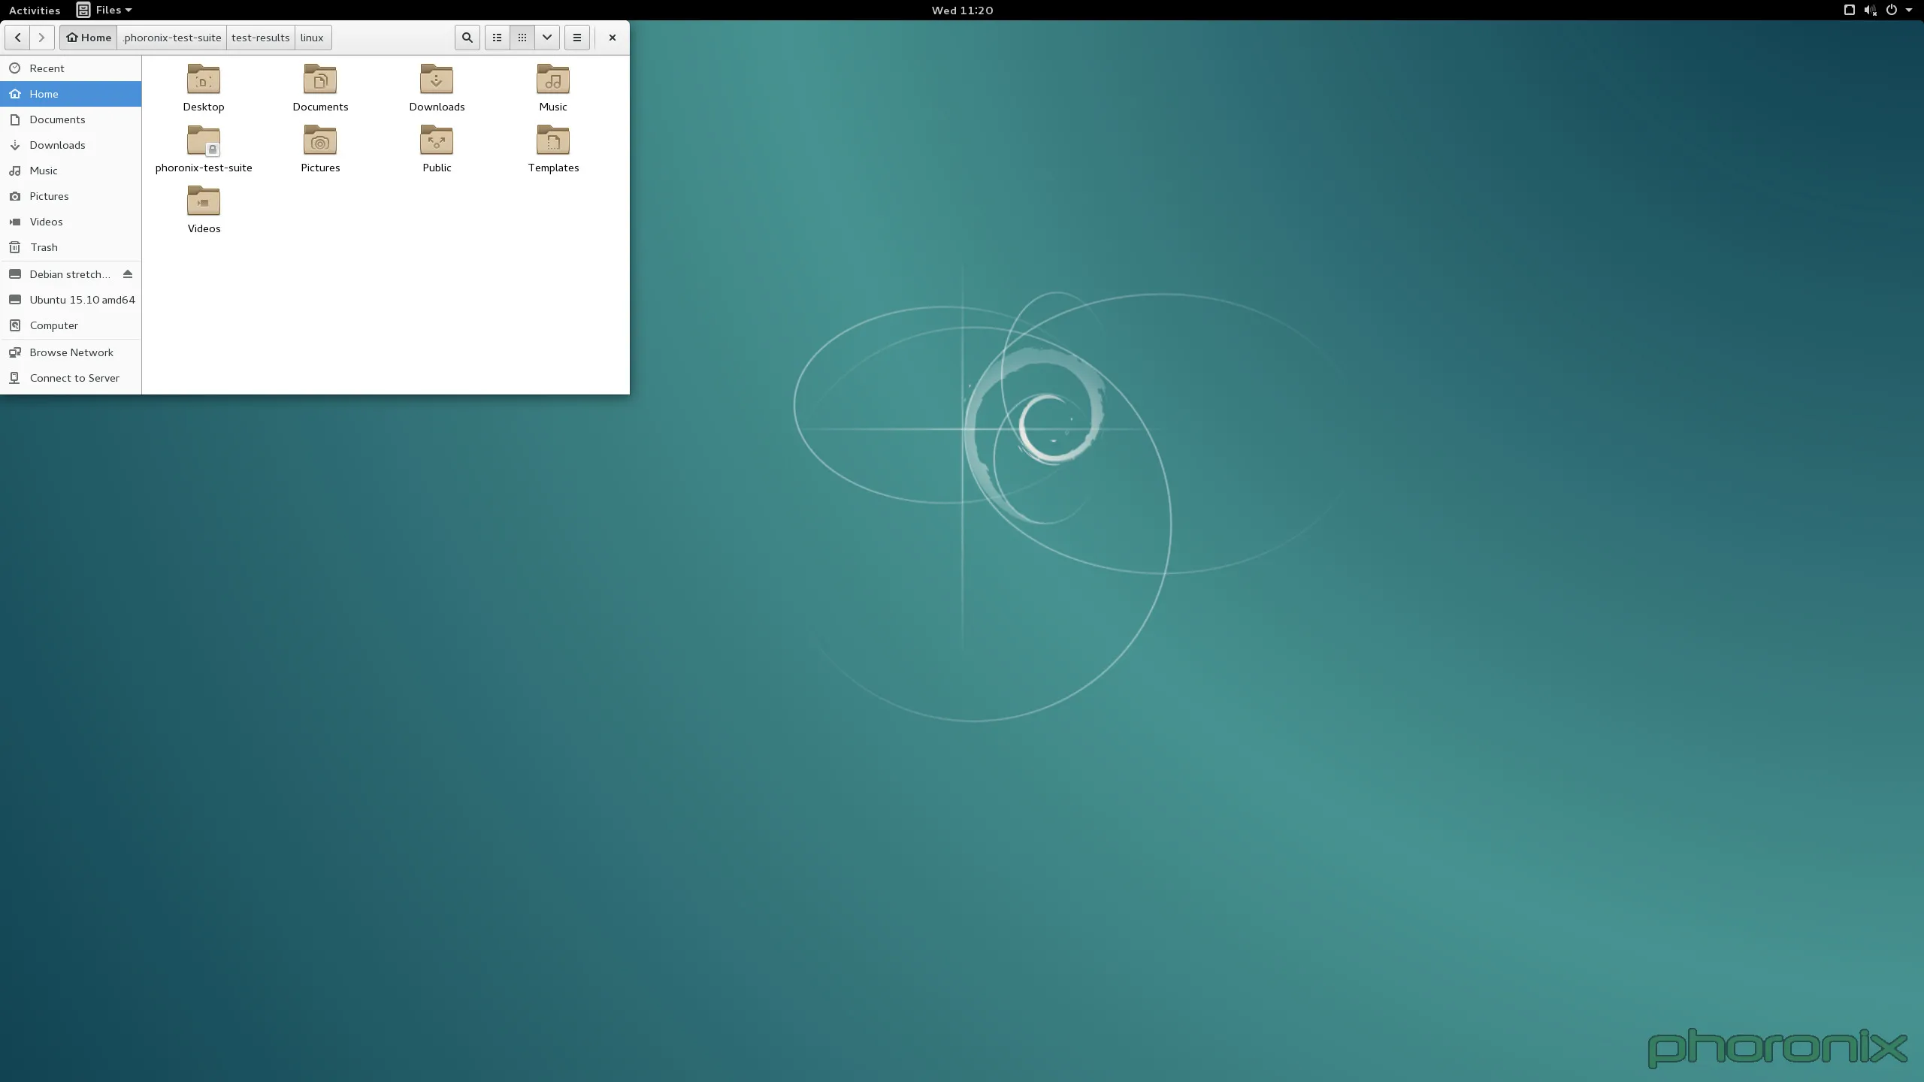
Task: Switch to list view
Action: coord(497,38)
